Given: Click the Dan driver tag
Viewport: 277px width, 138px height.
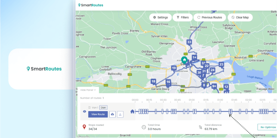Looking at the screenshot, I should click(103, 107).
